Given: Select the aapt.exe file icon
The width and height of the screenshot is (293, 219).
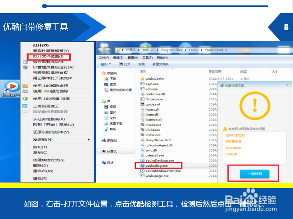Looking at the screenshot, I should pos(142,84).
